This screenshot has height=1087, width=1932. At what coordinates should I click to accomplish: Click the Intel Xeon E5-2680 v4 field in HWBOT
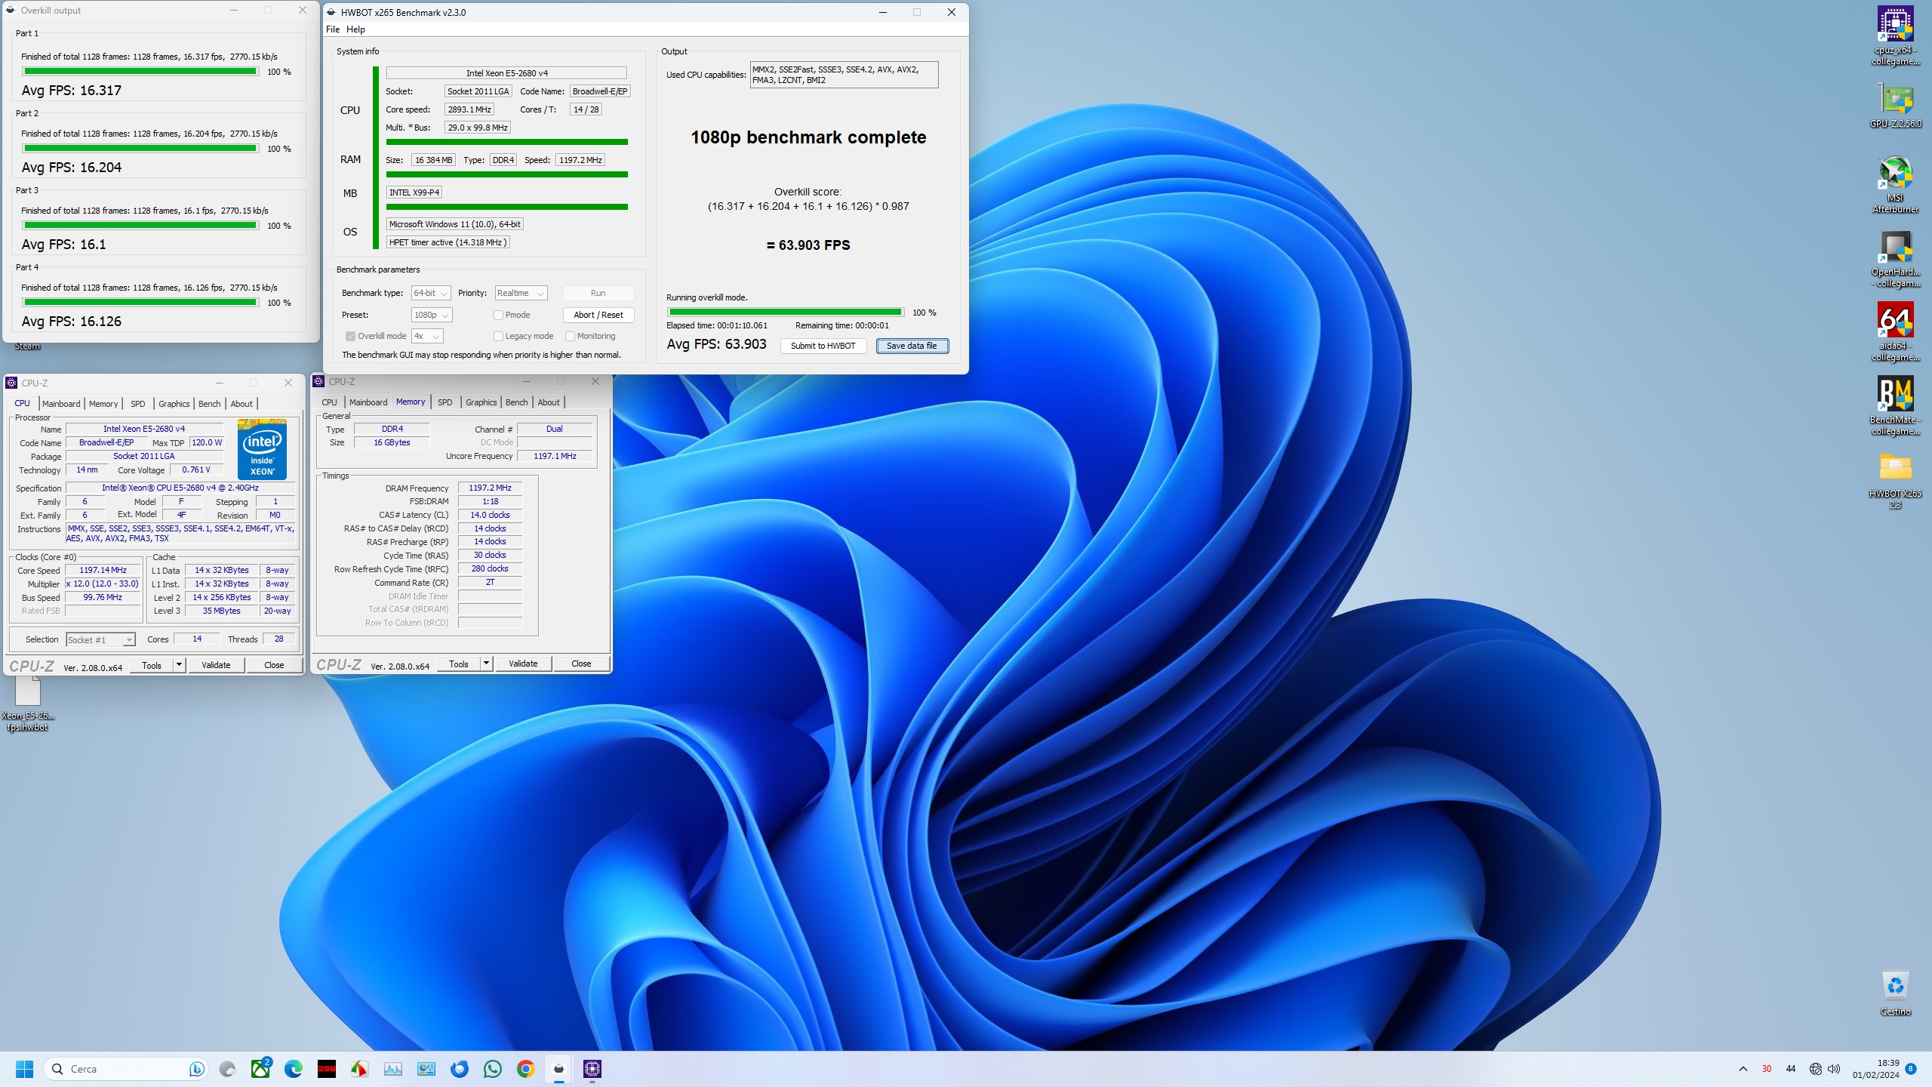coord(506,73)
